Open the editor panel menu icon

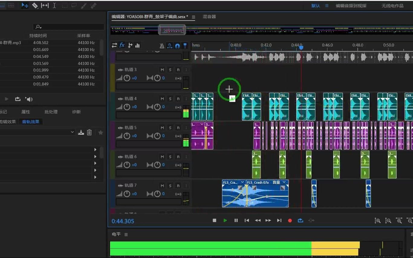pos(193,17)
